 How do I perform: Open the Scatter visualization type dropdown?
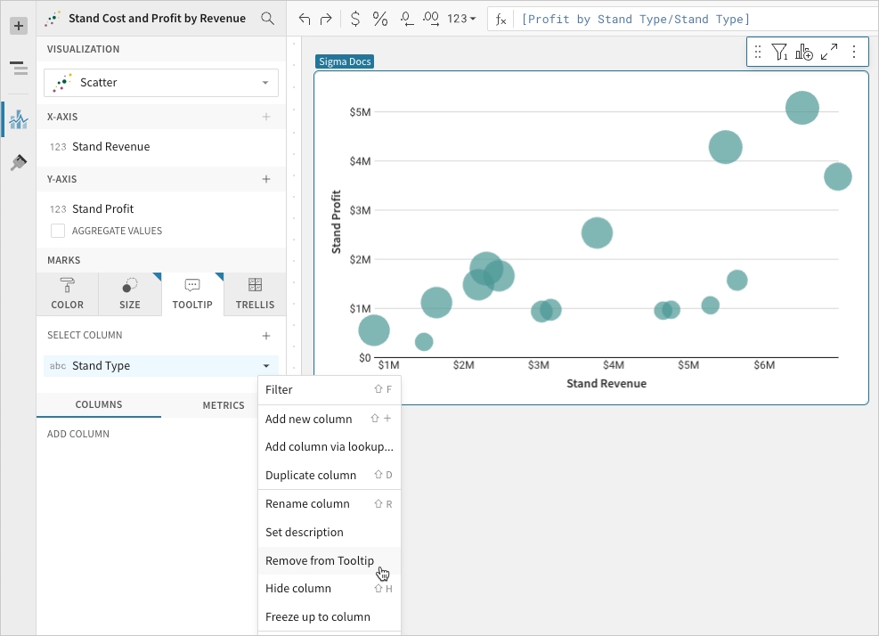(161, 83)
